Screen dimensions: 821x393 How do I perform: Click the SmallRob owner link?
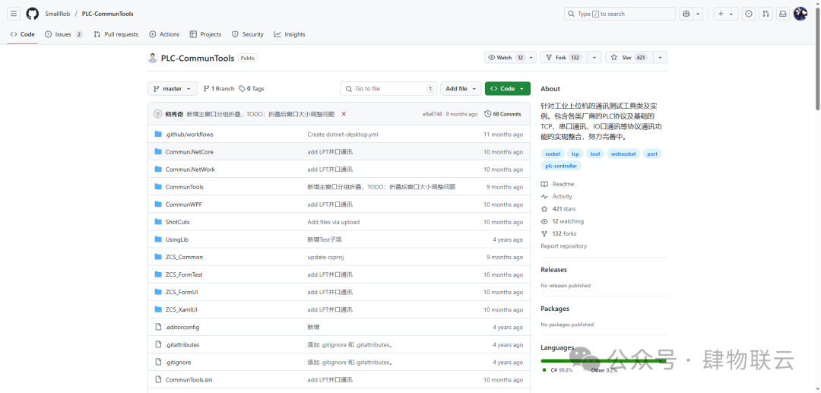point(58,14)
